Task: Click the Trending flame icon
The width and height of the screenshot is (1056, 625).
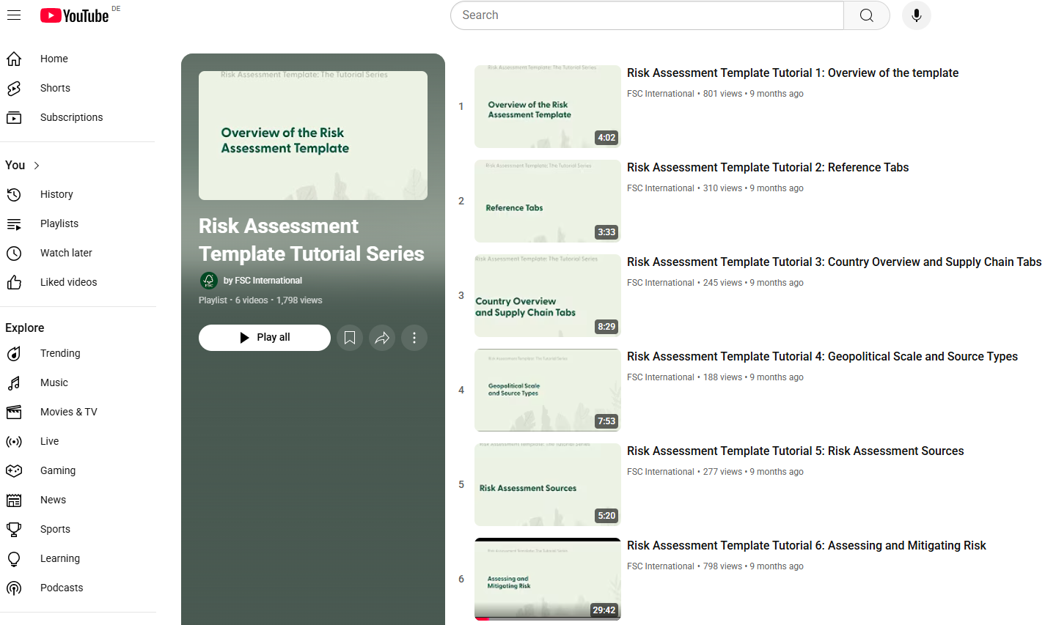Action: pos(14,353)
